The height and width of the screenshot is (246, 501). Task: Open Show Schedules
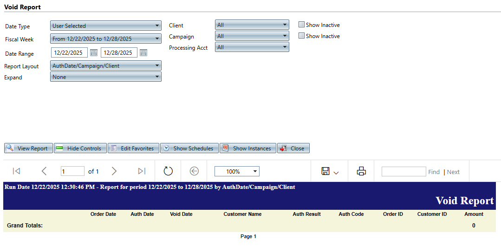click(189, 149)
